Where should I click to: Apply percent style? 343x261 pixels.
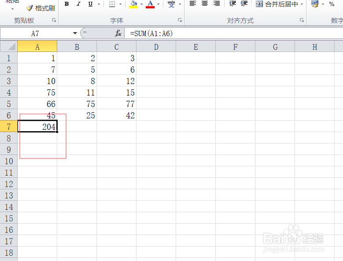click(x=332, y=4)
